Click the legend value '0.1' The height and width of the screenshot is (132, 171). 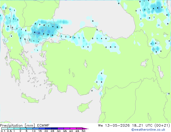point(3,131)
